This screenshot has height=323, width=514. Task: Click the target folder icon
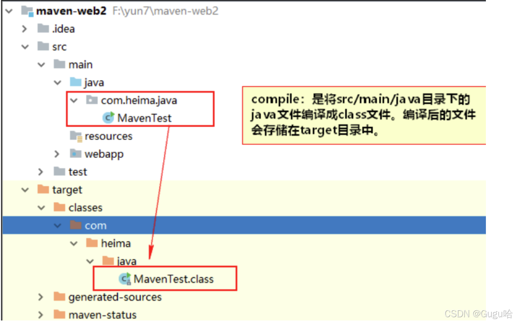43,189
